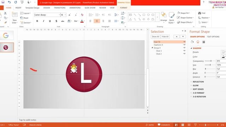This screenshot has height=127, width=226.
Task: Click the Hide All button in Selection pane
Action: point(165,37)
